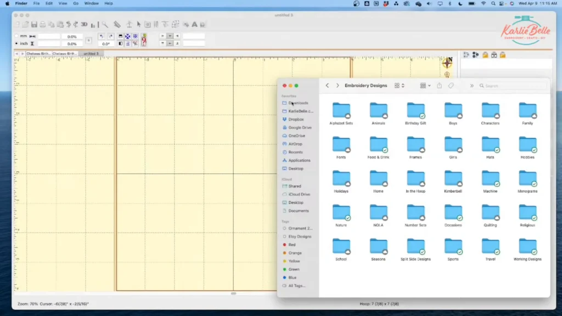Viewport: 562px width, 316px height.
Task: Switch to the untitled 3 document tab
Action: (x=91, y=53)
